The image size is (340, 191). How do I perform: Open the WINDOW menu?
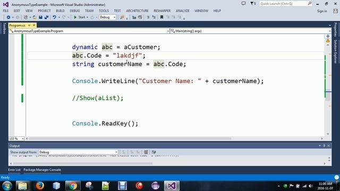[x=201, y=11]
